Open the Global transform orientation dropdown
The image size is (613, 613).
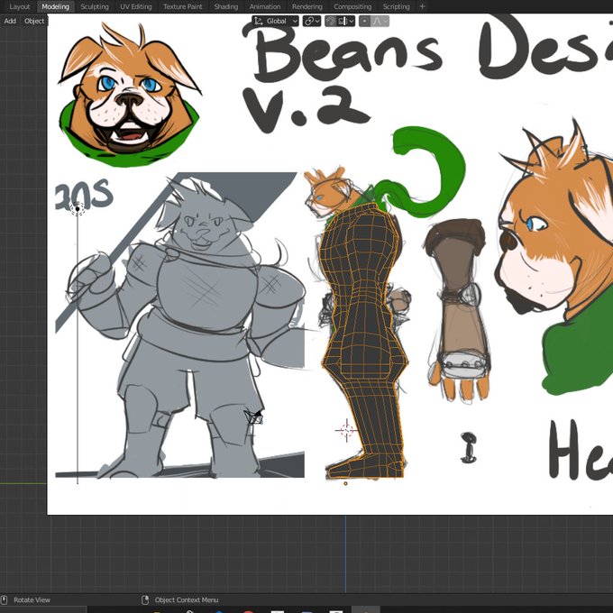coord(275,21)
